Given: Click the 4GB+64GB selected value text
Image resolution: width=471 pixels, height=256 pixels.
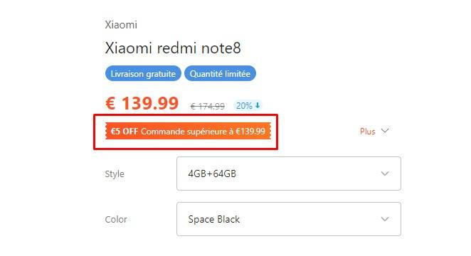Looking at the screenshot, I should (x=212, y=174).
